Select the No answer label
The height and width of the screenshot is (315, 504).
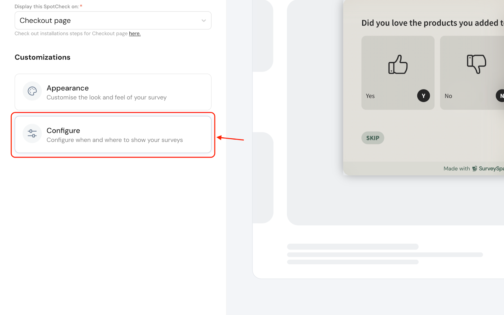click(x=448, y=96)
